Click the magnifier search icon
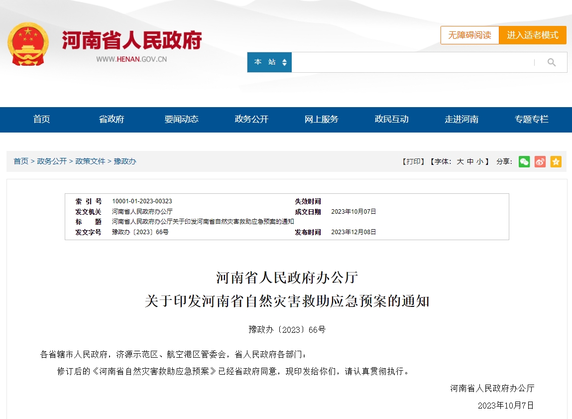The height and width of the screenshot is (419, 572). pos(552,62)
